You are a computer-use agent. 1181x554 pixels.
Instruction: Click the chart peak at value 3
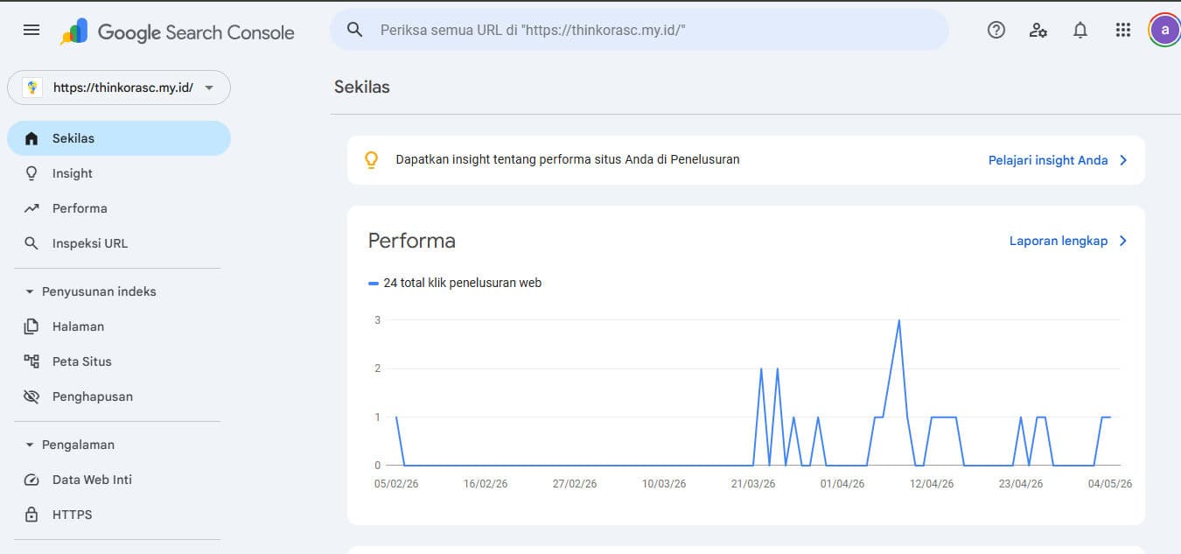[x=898, y=320]
